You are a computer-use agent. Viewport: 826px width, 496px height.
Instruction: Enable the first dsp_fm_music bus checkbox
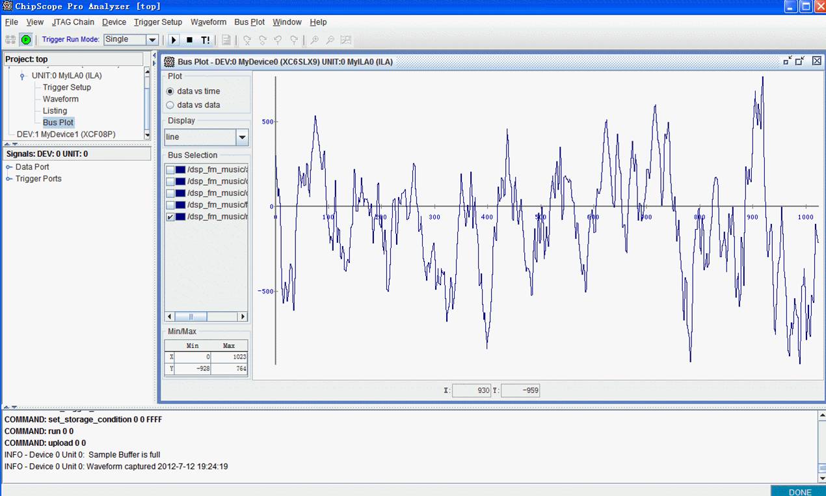[x=170, y=170]
